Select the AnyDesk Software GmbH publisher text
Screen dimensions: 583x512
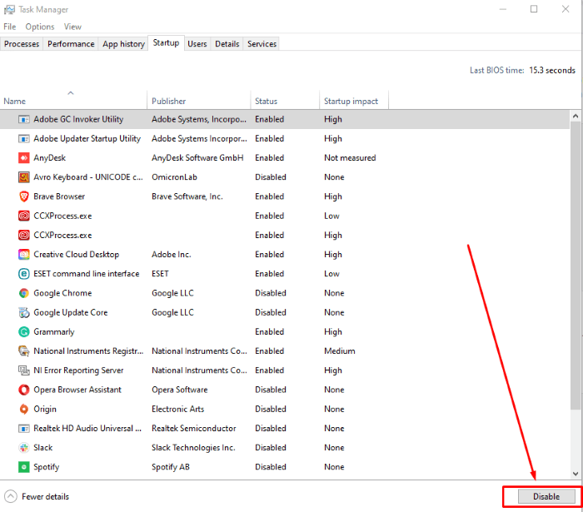tap(197, 158)
